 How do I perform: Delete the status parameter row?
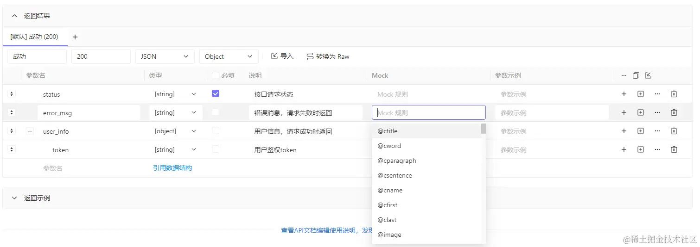tap(674, 94)
